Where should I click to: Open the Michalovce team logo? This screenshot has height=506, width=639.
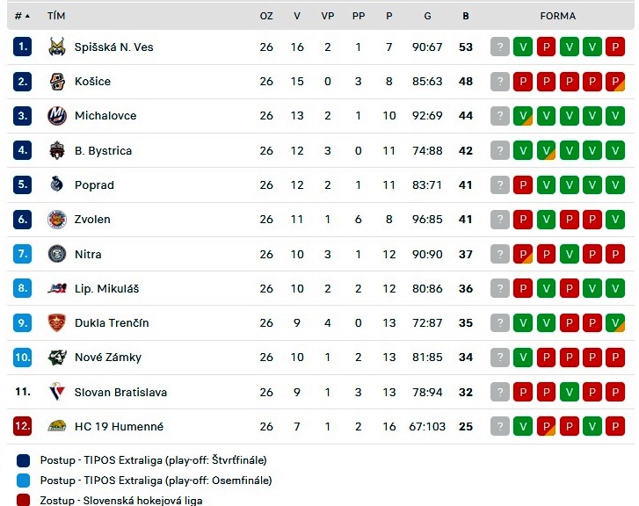(57, 116)
